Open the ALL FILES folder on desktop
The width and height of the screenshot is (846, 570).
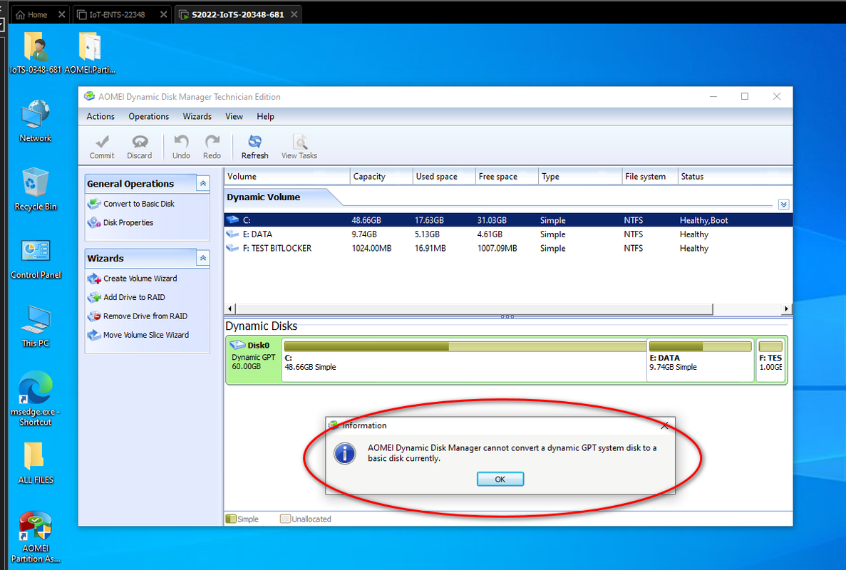(x=36, y=463)
